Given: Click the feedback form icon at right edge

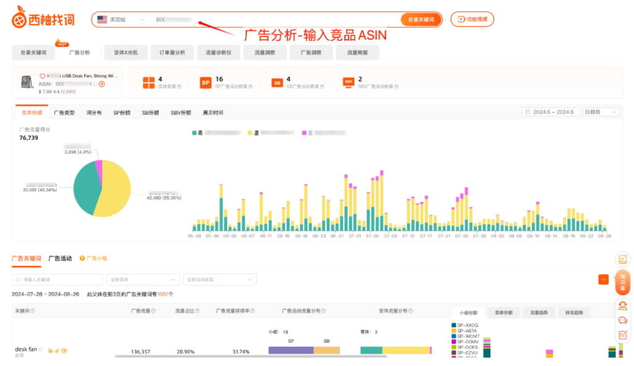Looking at the screenshot, I should tap(624, 334).
